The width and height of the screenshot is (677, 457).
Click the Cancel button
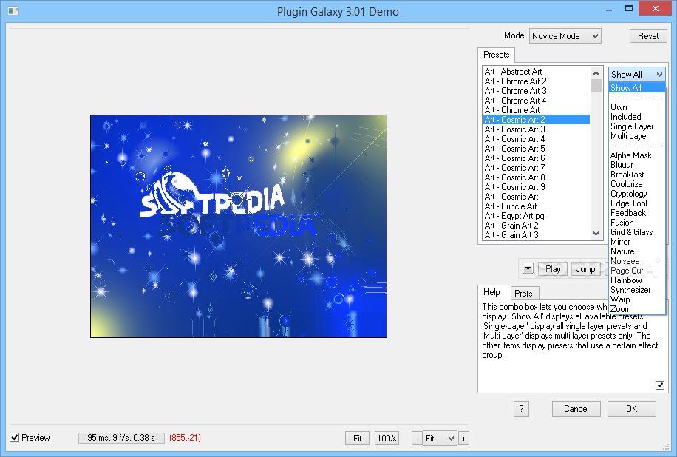click(x=576, y=409)
